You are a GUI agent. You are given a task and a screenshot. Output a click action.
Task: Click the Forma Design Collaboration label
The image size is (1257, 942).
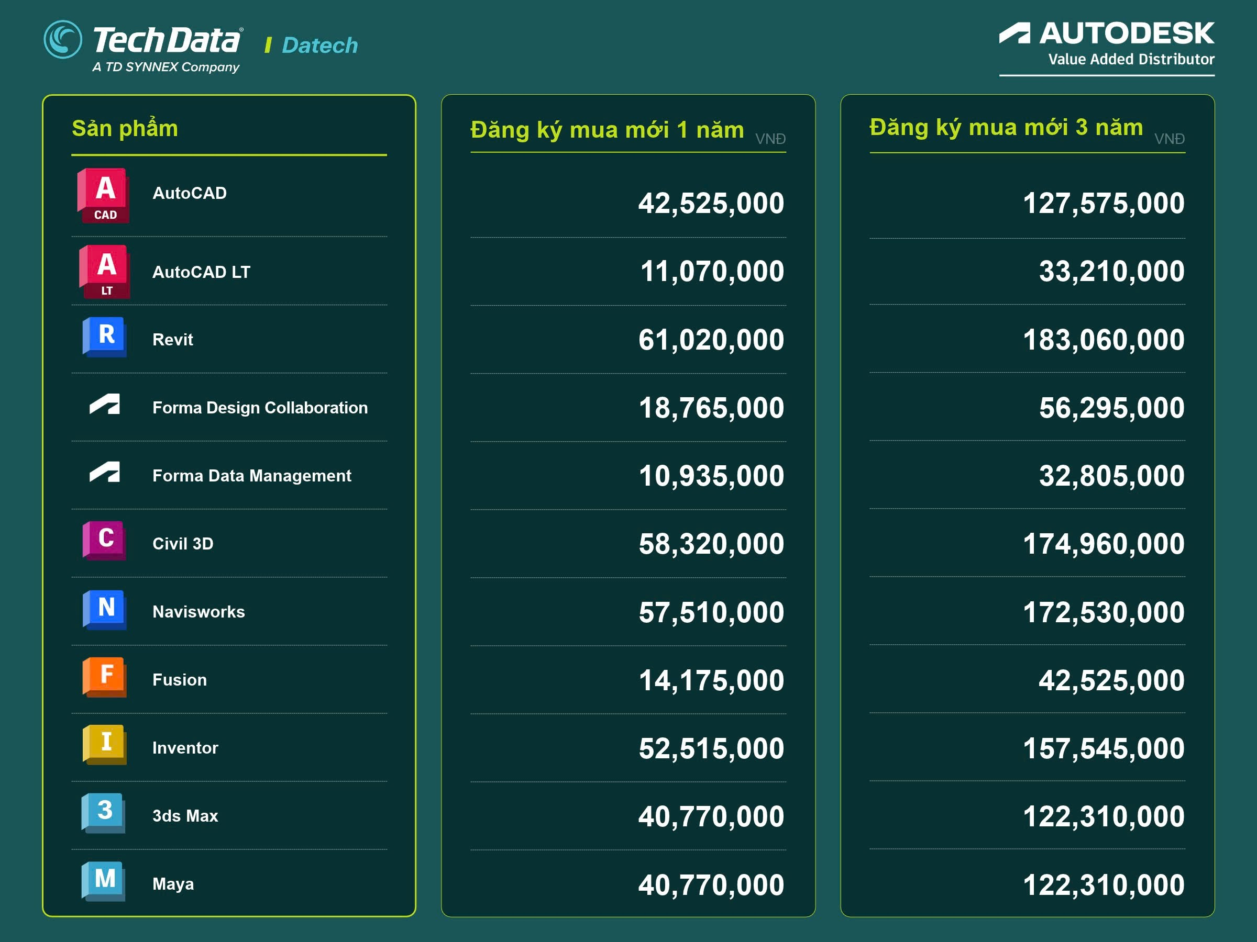(x=260, y=408)
